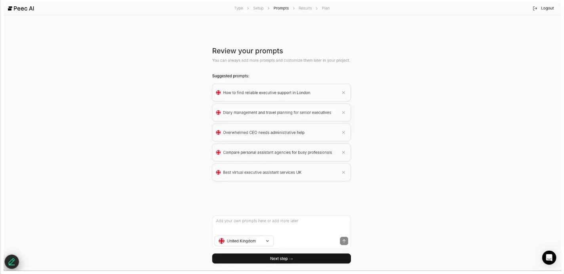Jump to the Results step
The height and width of the screenshot is (274, 564).
pyautogui.click(x=305, y=8)
